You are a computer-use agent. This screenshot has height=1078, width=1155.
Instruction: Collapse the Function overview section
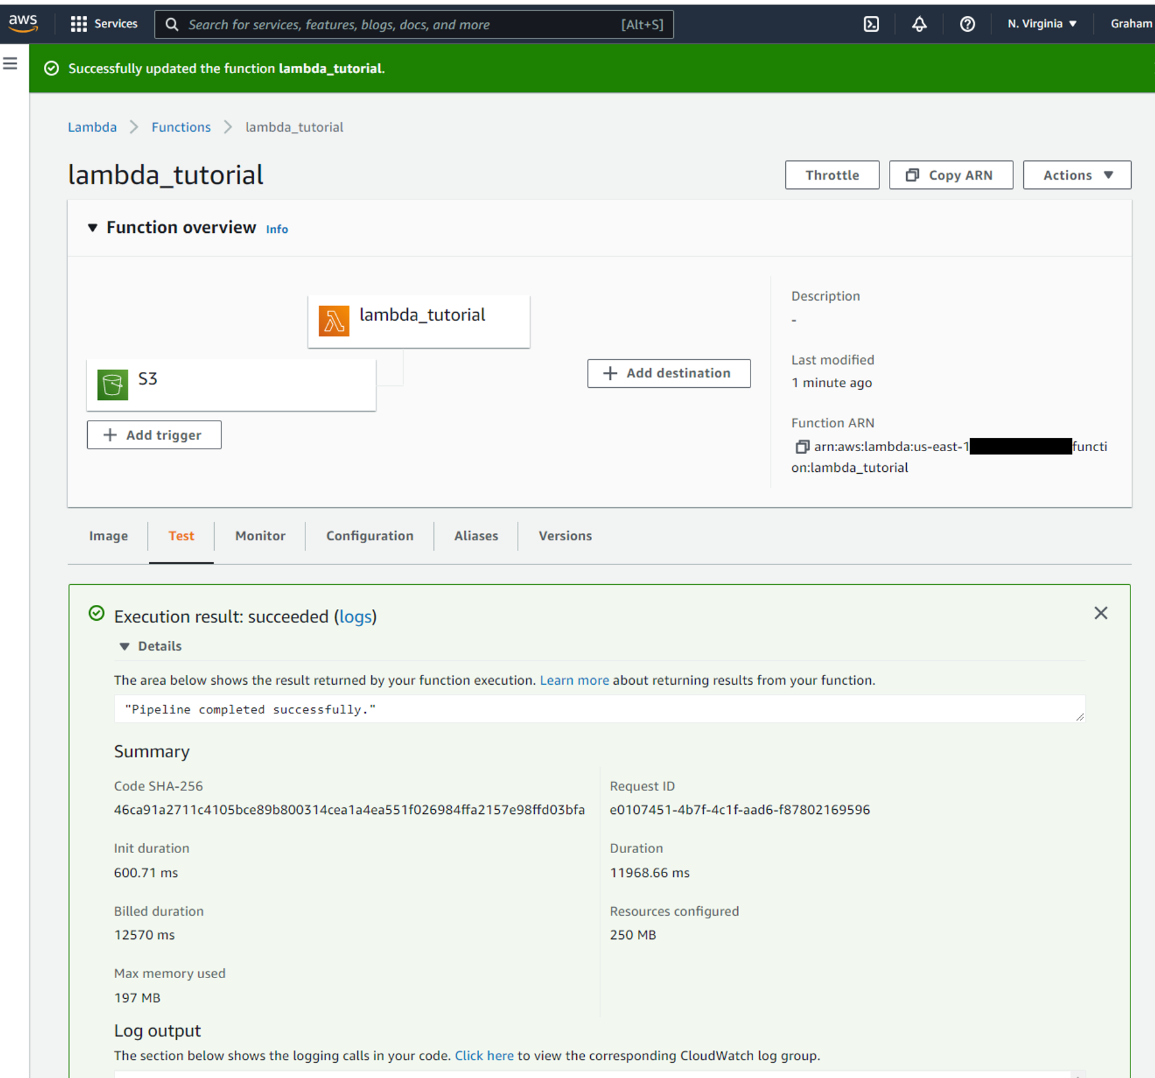(92, 228)
